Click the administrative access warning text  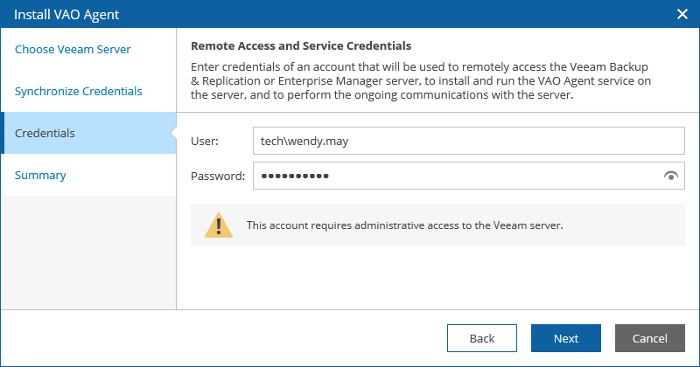[x=405, y=225]
